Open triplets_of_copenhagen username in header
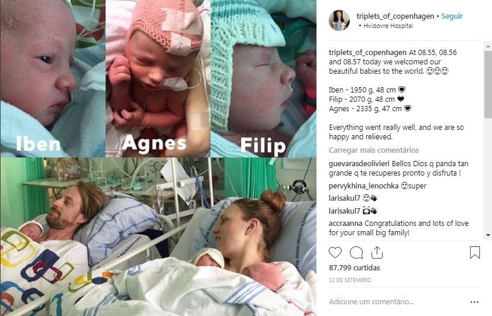Screen dimensions: 492x316 (395, 16)
